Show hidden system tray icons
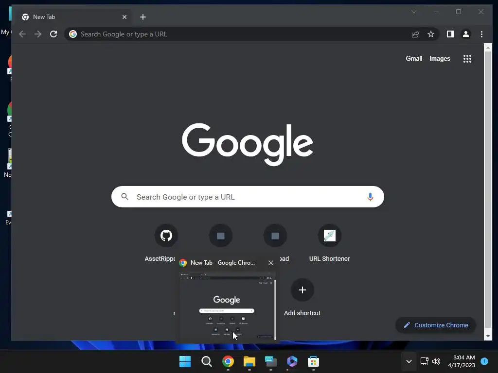Screen dimensions: 498x373 tap(409, 361)
